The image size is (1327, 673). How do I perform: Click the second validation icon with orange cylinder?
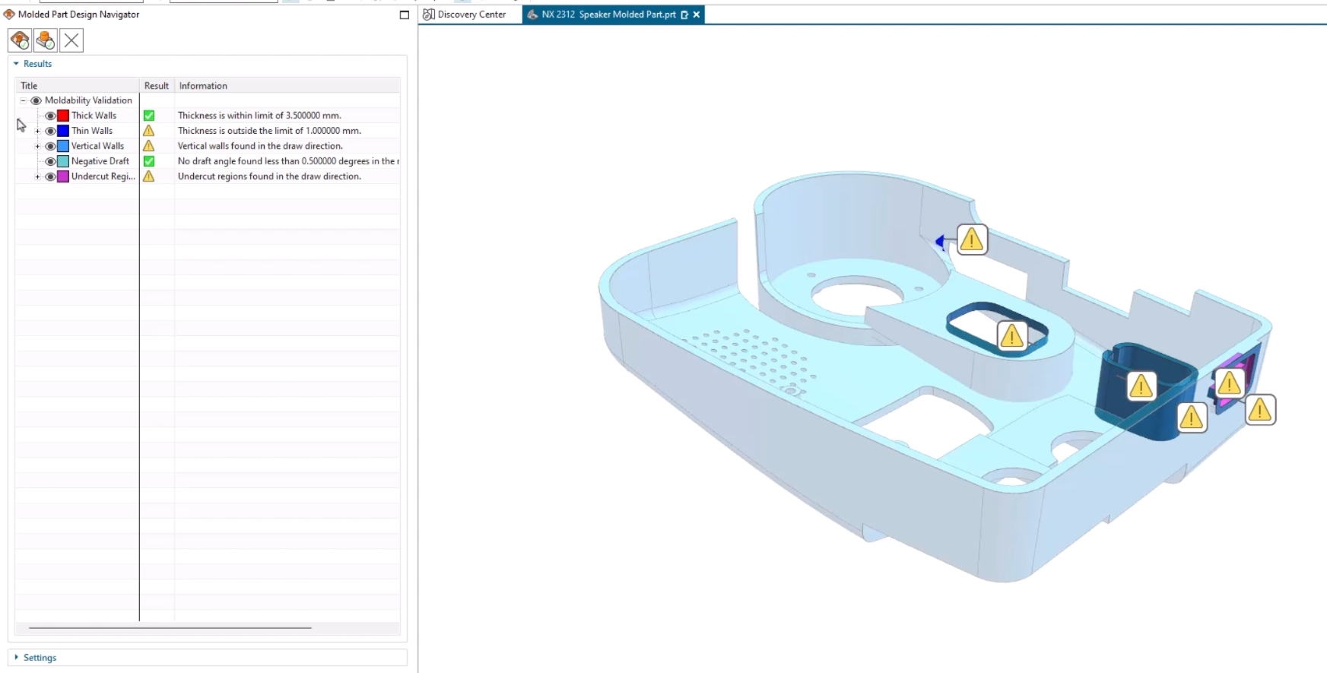click(x=46, y=40)
